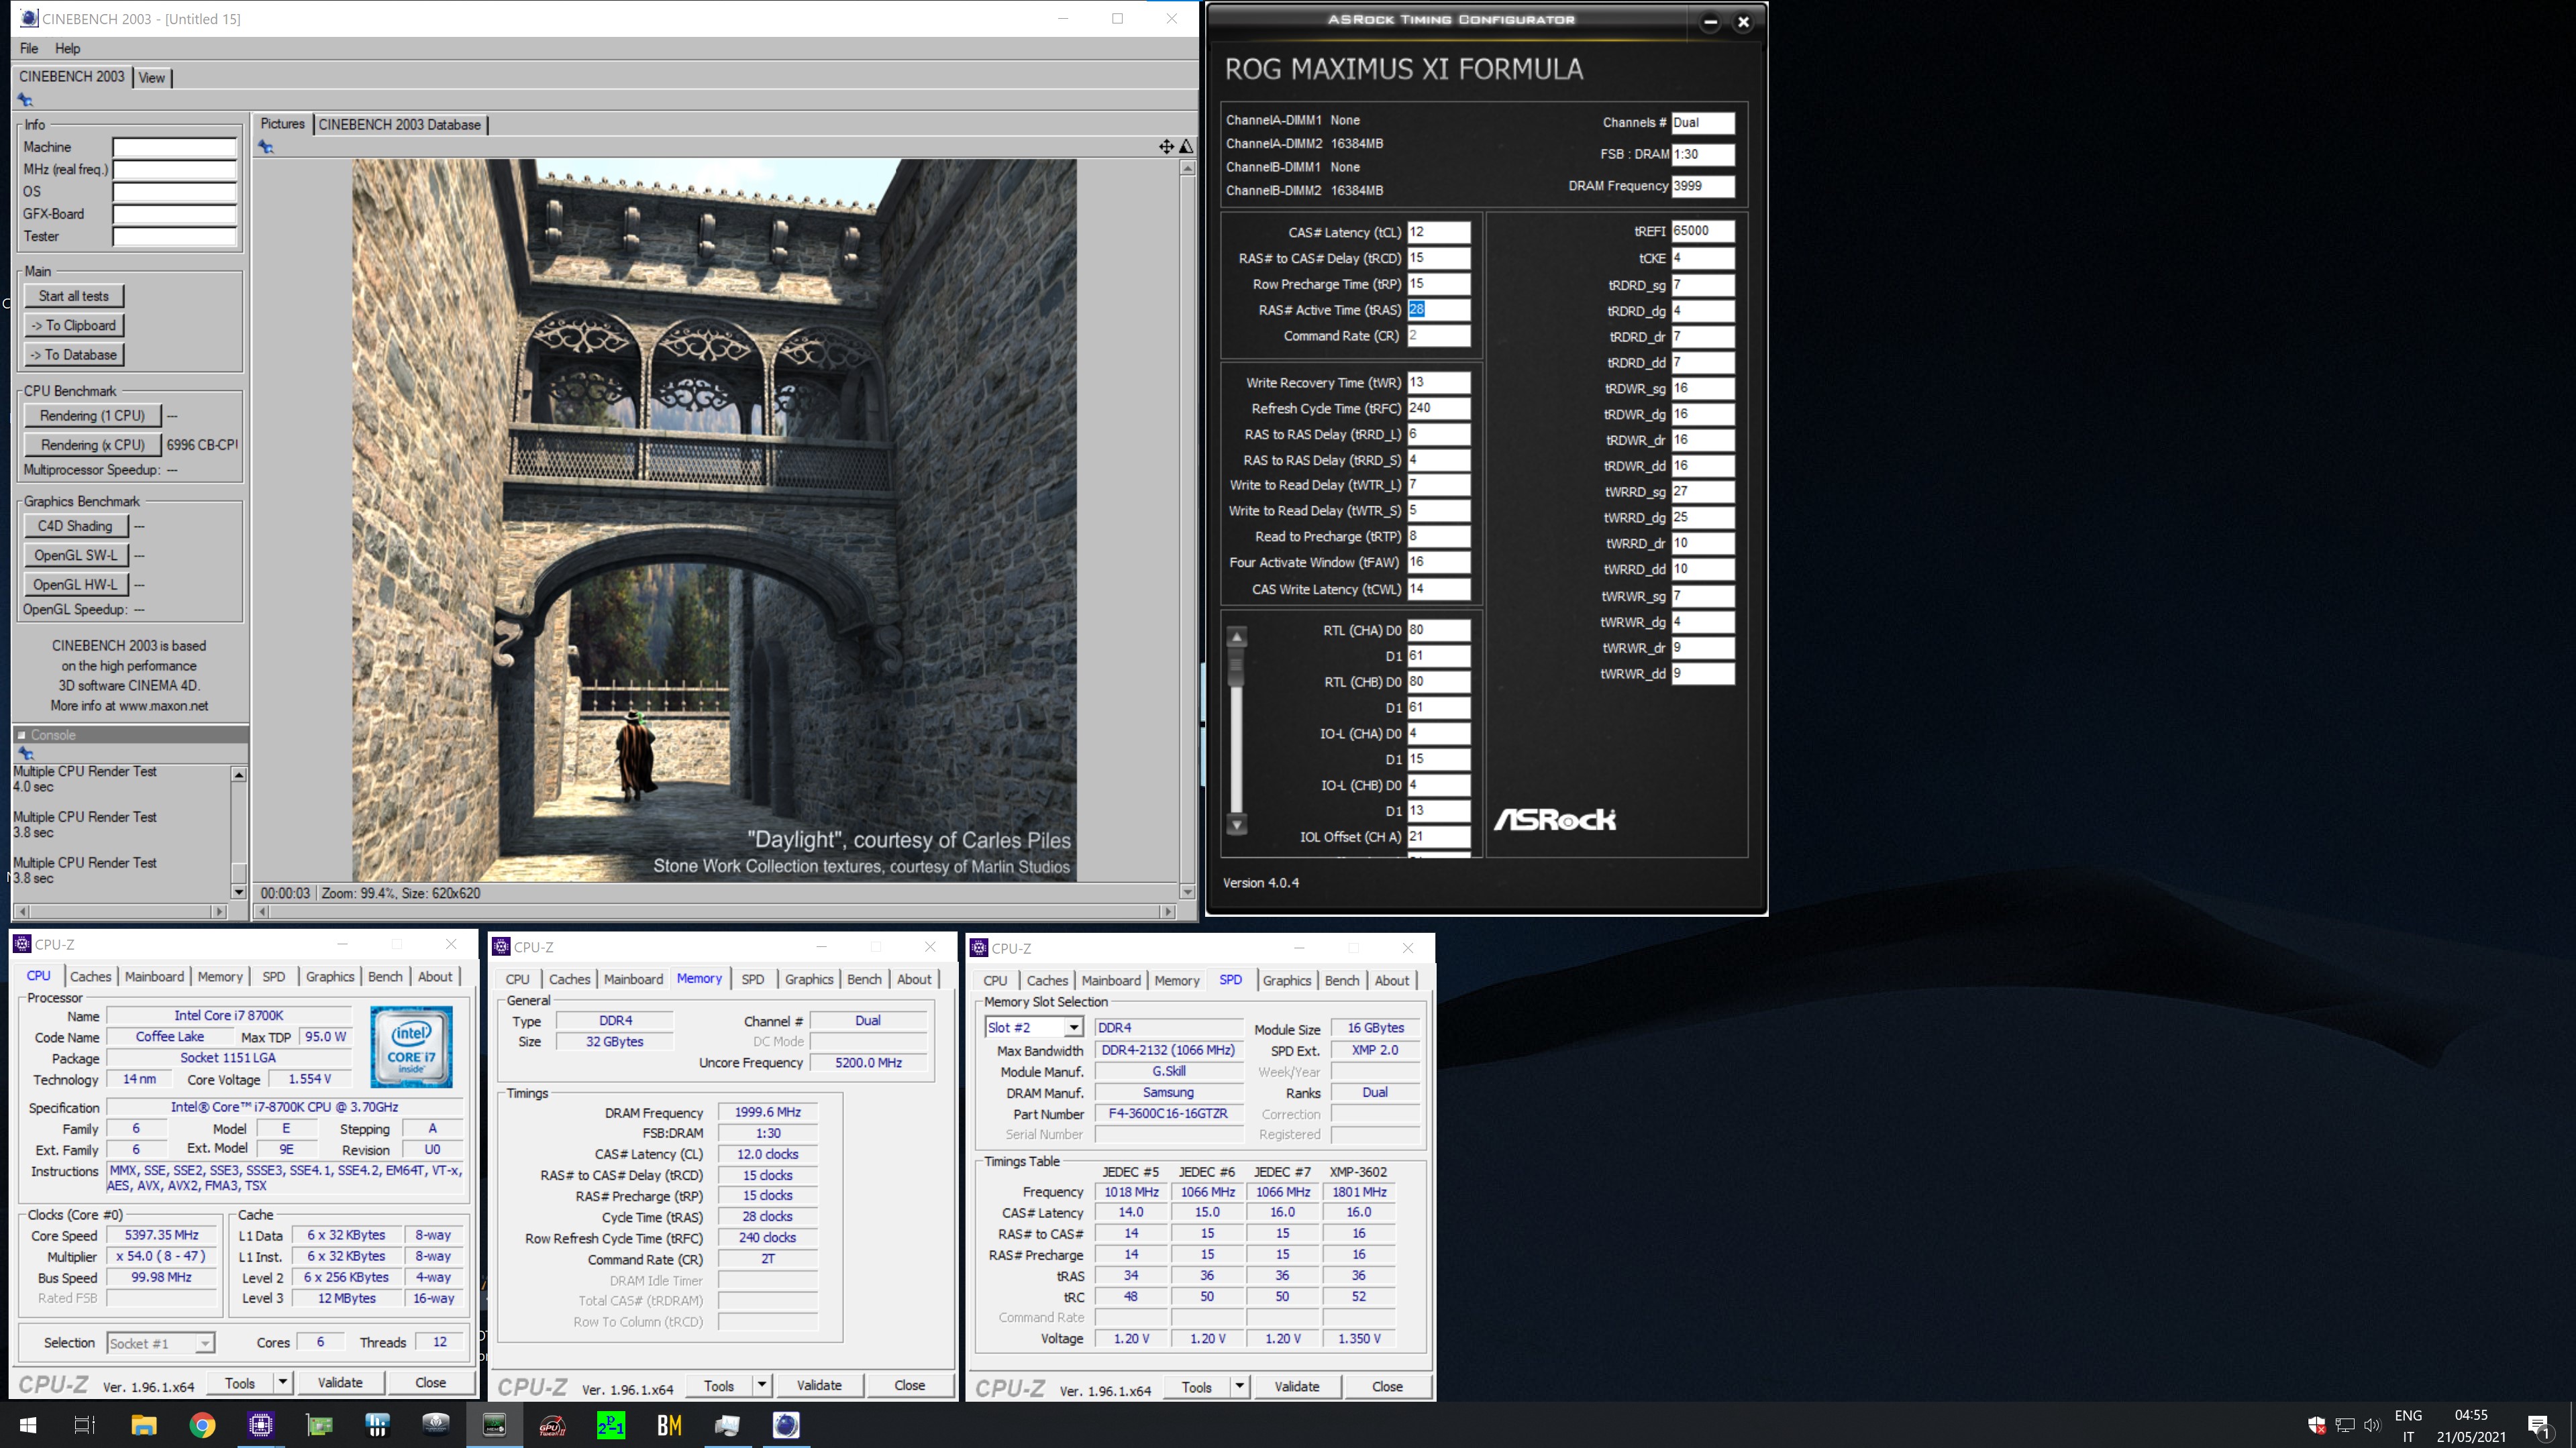Switch to the CPU-Z taskbar icon
Screen dimensions: 2576x1448
(261, 1425)
